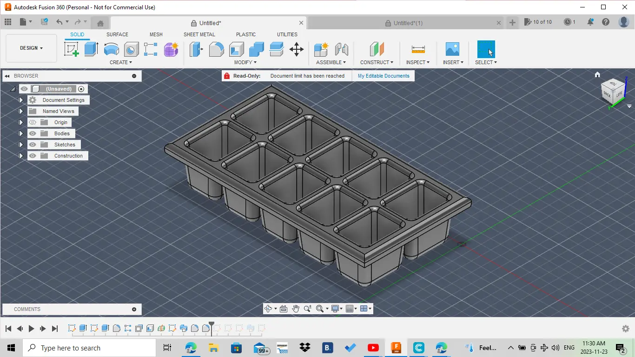Open the CREATE dropdown menu
This screenshot has height=357, width=635.
point(120,62)
